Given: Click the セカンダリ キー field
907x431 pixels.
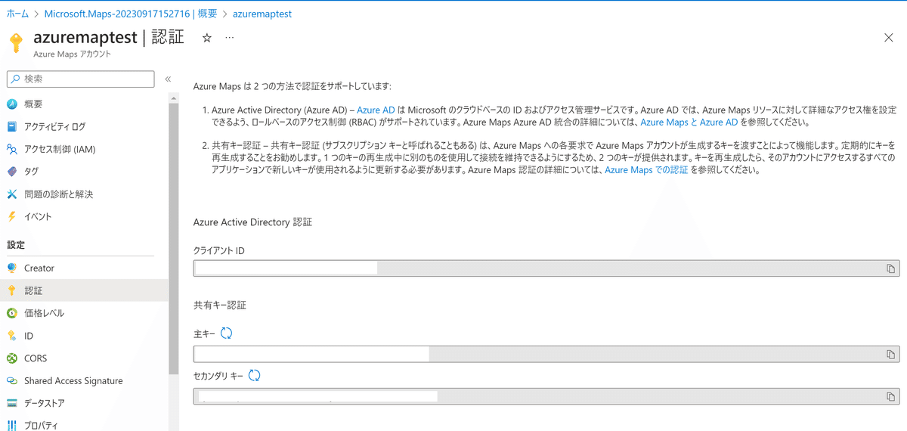Looking at the screenshot, I should (x=546, y=396).
